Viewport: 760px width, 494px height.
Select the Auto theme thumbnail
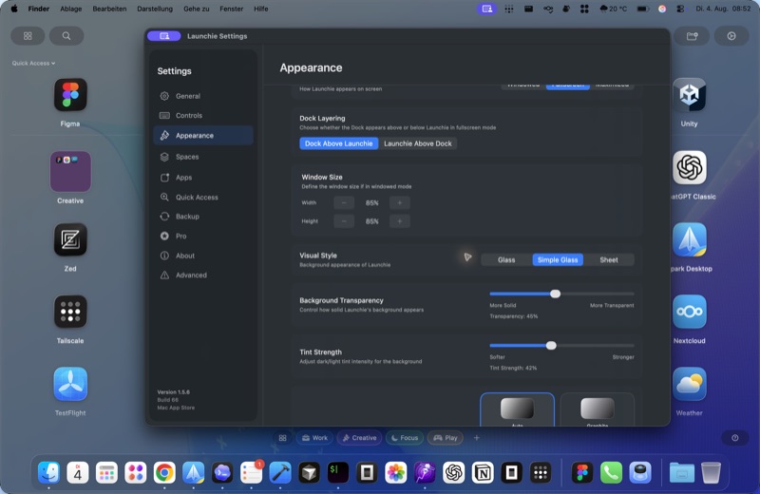click(x=517, y=409)
